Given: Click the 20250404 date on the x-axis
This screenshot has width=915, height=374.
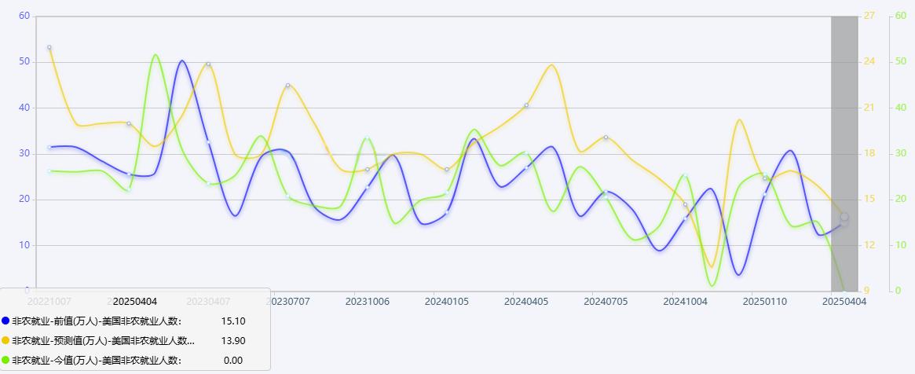Looking at the screenshot, I should pos(844,301).
